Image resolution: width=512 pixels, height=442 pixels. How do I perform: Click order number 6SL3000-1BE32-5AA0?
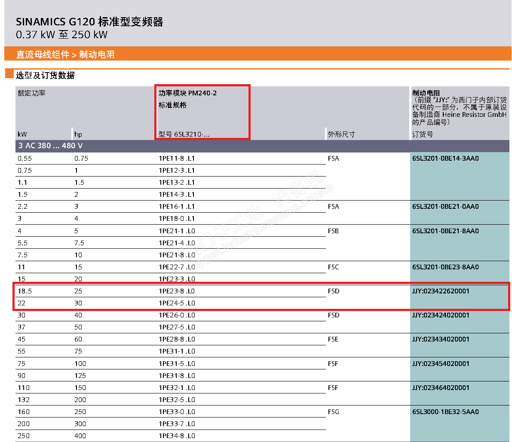coord(445,412)
